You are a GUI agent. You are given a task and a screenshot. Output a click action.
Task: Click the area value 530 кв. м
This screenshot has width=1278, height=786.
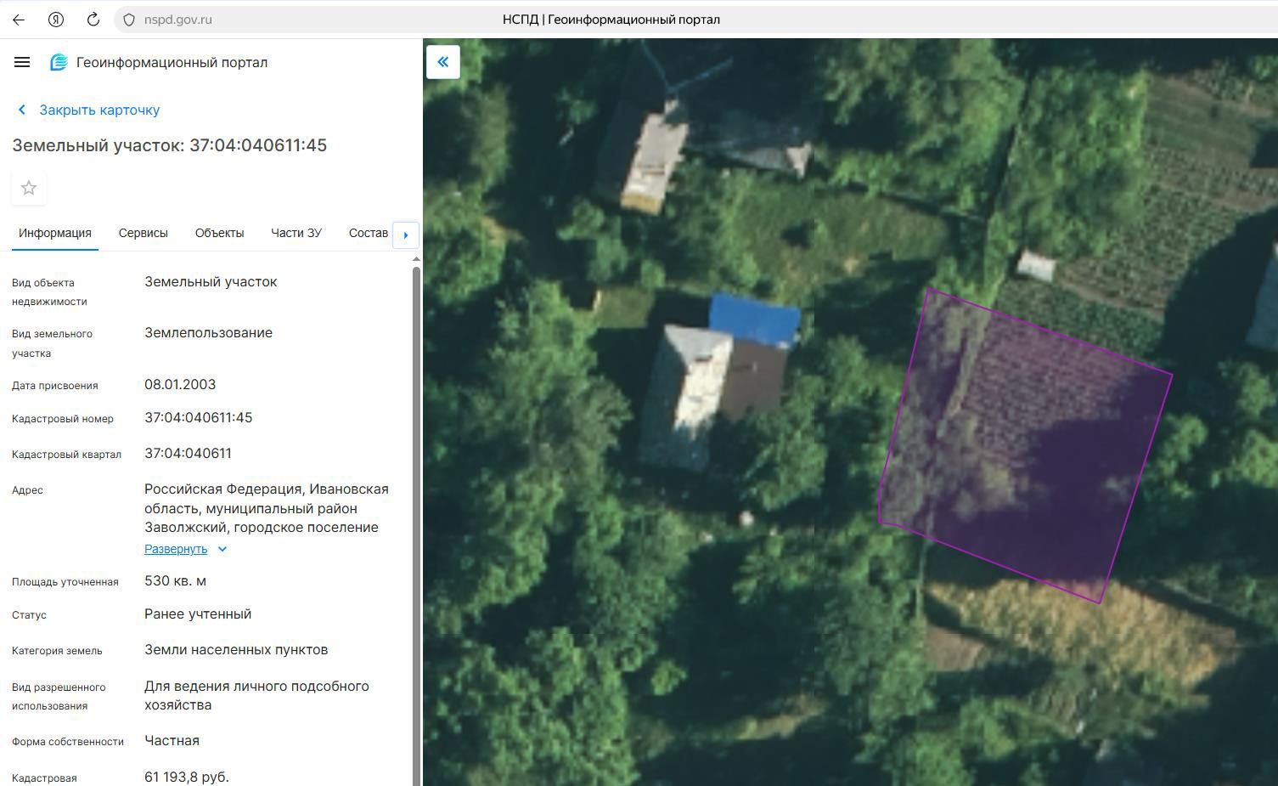tap(176, 581)
